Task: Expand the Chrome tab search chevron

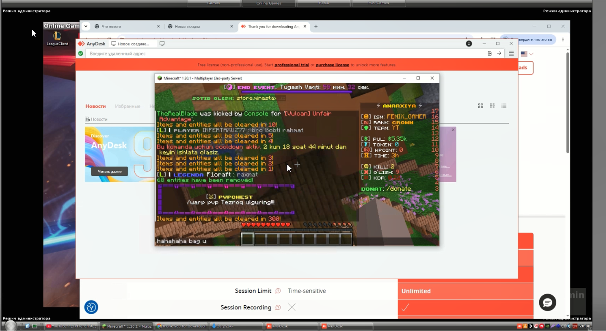Action: (x=86, y=26)
